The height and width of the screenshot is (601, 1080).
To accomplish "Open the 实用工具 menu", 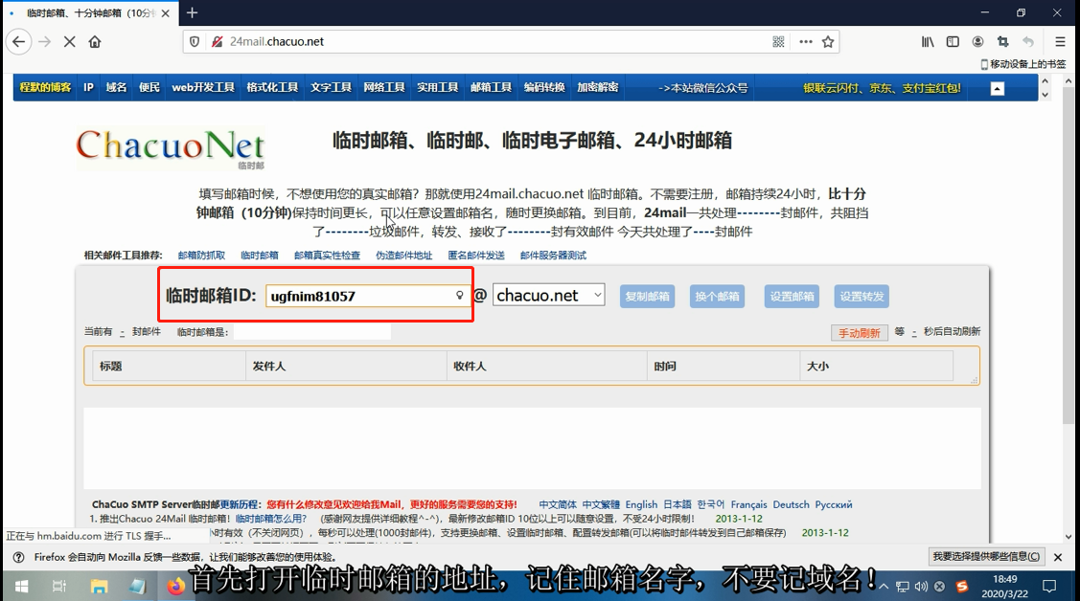I will (x=437, y=87).
